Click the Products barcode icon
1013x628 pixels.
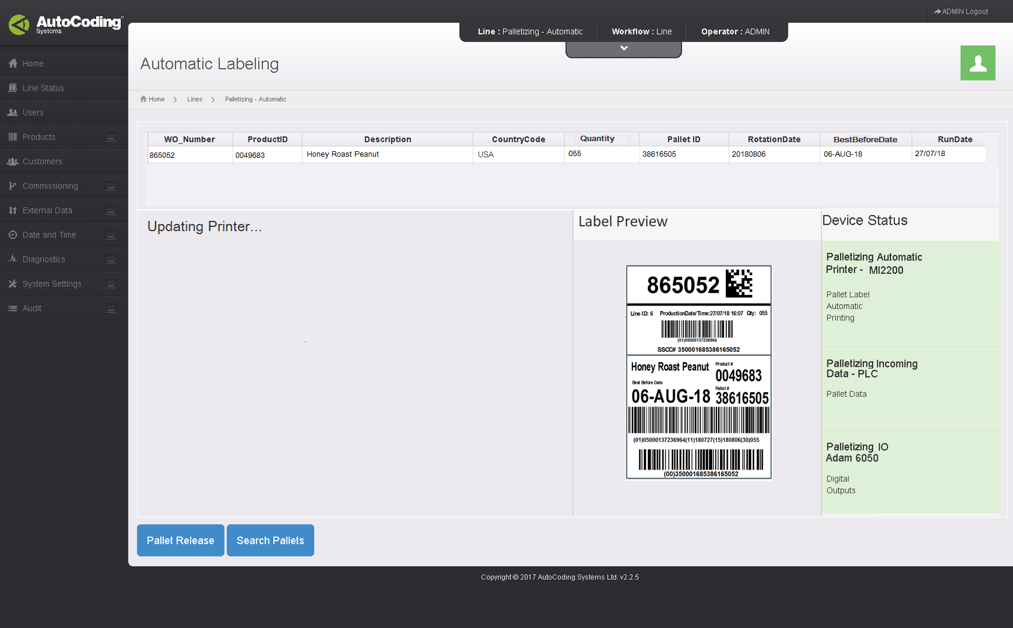point(13,137)
